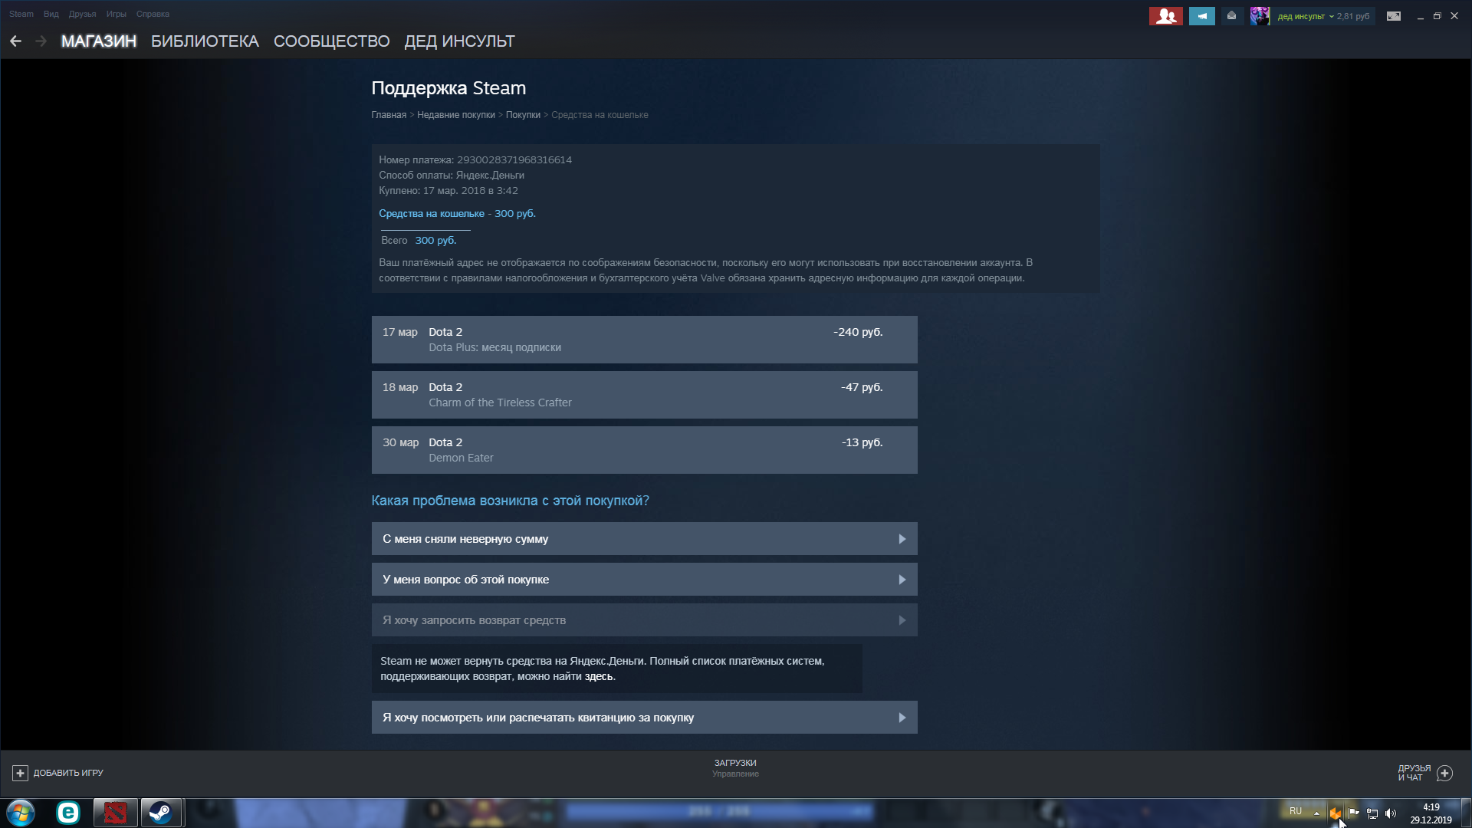Click the back navigation arrow icon
The height and width of the screenshot is (828, 1472).
coord(16,41)
